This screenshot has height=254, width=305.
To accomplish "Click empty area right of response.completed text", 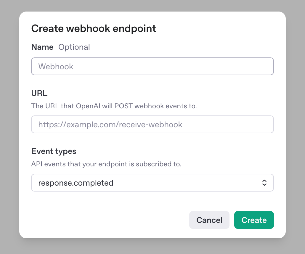I will tap(187, 183).
